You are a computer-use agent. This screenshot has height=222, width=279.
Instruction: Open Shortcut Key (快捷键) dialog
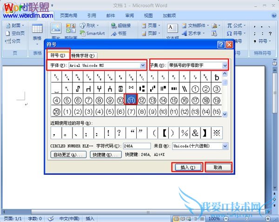[x=106, y=155]
